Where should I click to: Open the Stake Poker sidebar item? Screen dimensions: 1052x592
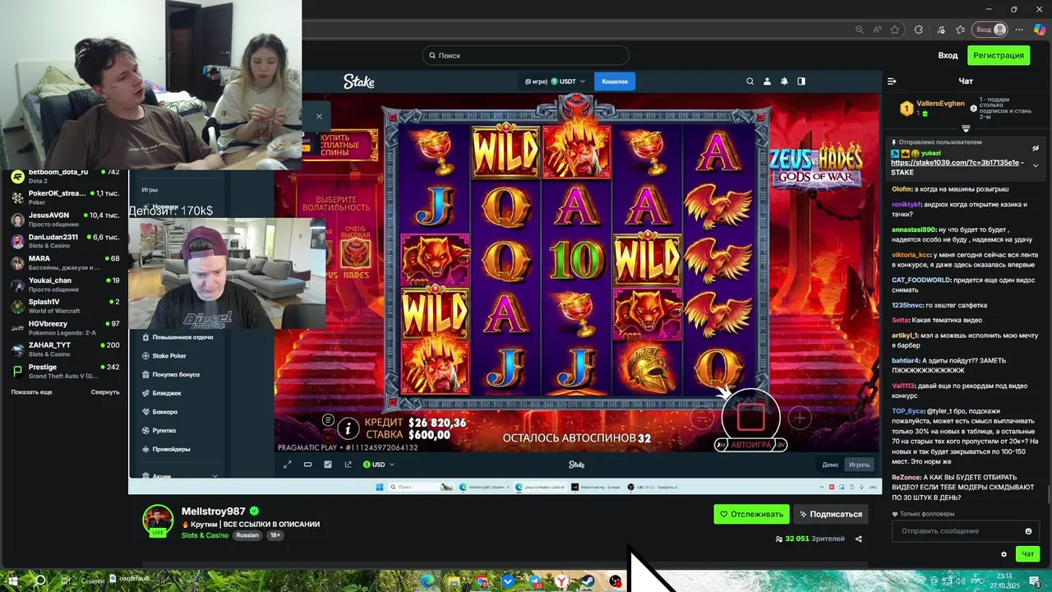click(x=169, y=356)
